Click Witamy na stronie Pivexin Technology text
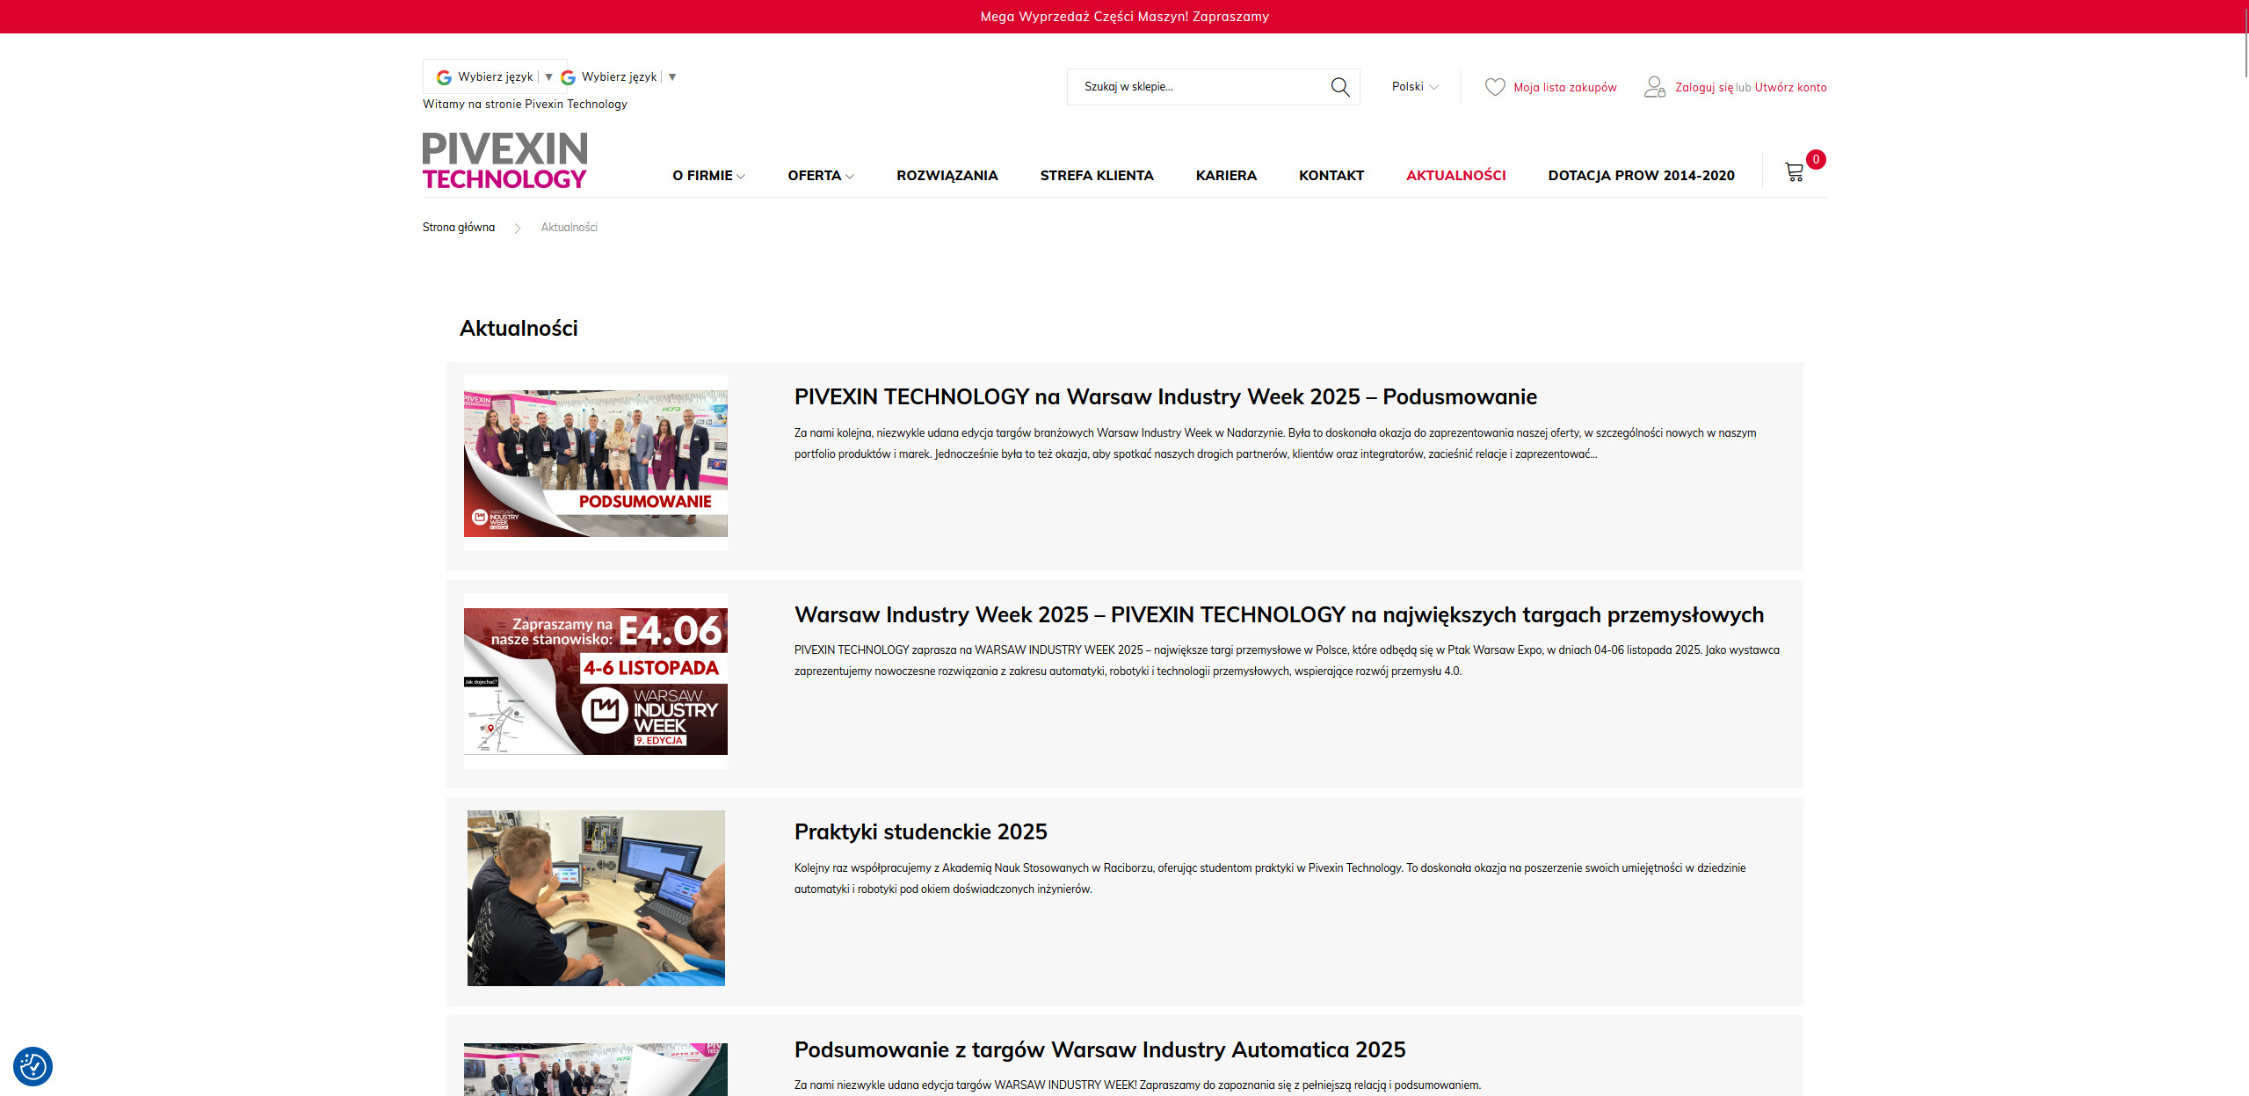 [x=526, y=105]
